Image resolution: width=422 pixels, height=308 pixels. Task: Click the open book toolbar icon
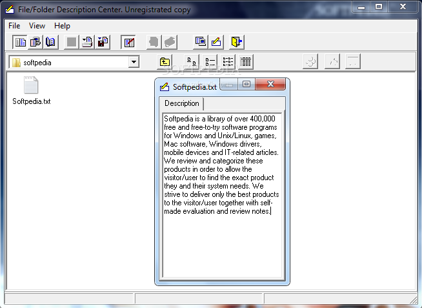[x=50, y=42]
